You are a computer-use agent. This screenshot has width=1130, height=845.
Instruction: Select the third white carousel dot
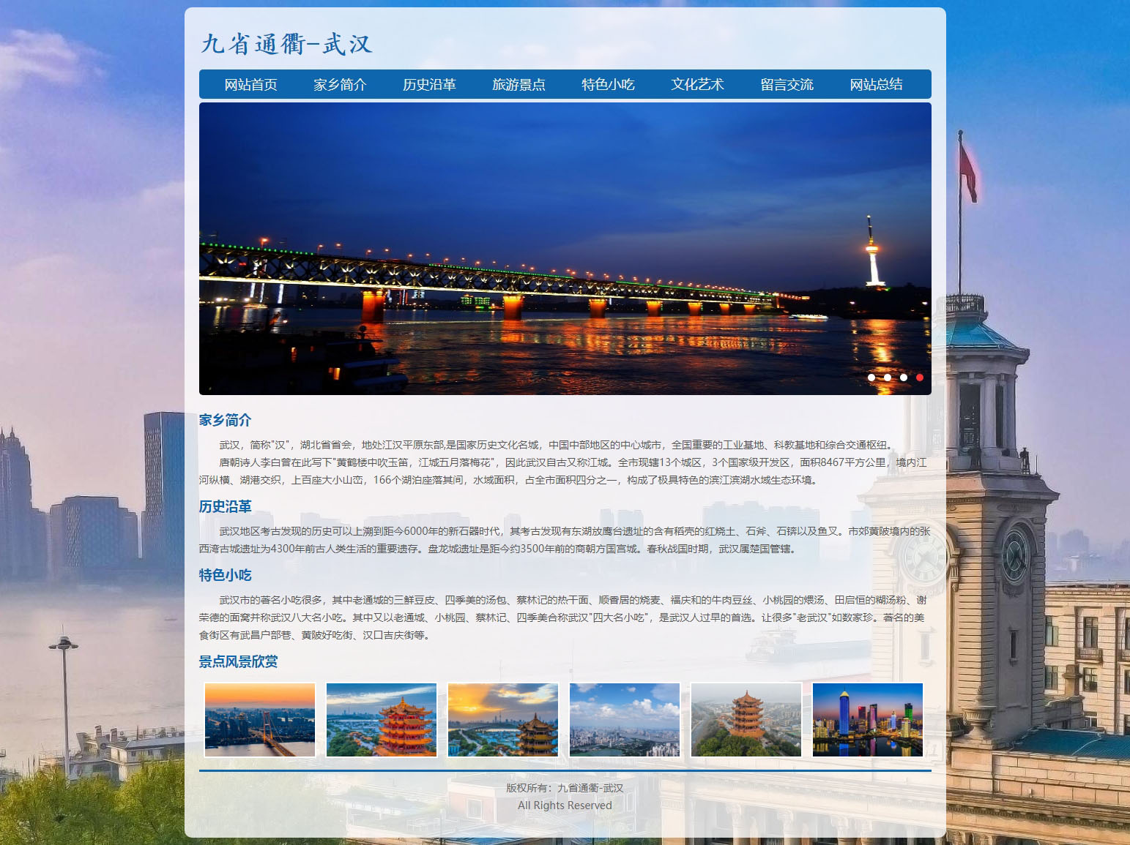click(x=904, y=378)
